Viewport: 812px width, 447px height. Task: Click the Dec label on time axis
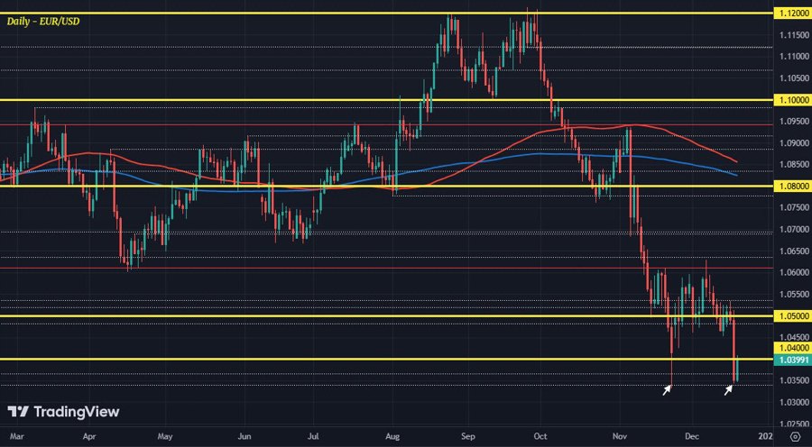692,437
